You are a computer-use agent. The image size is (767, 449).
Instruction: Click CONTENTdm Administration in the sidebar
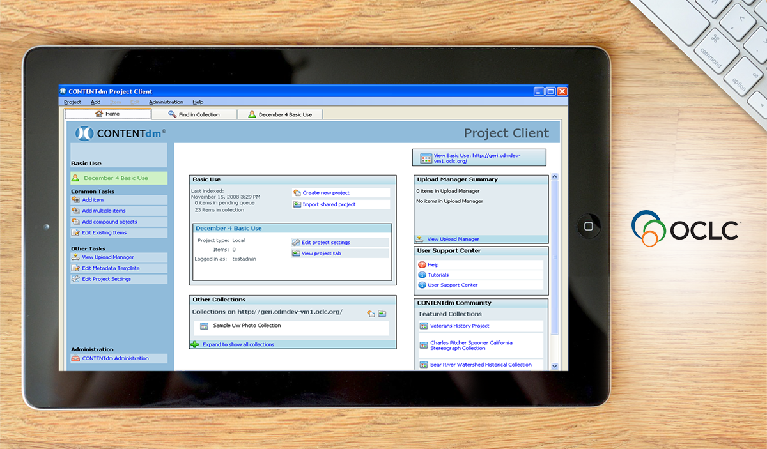[116, 358]
